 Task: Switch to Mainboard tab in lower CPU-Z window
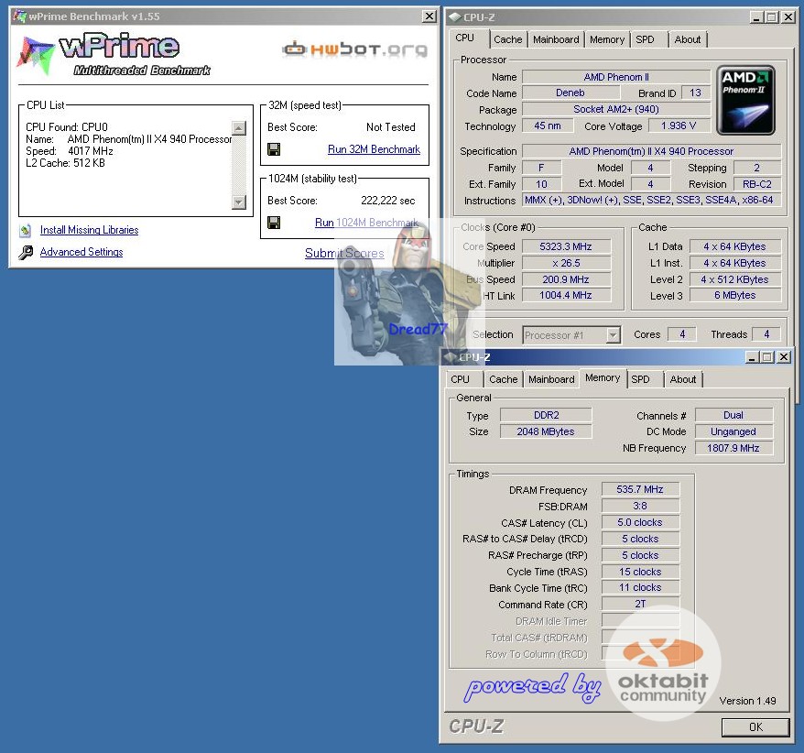[551, 379]
